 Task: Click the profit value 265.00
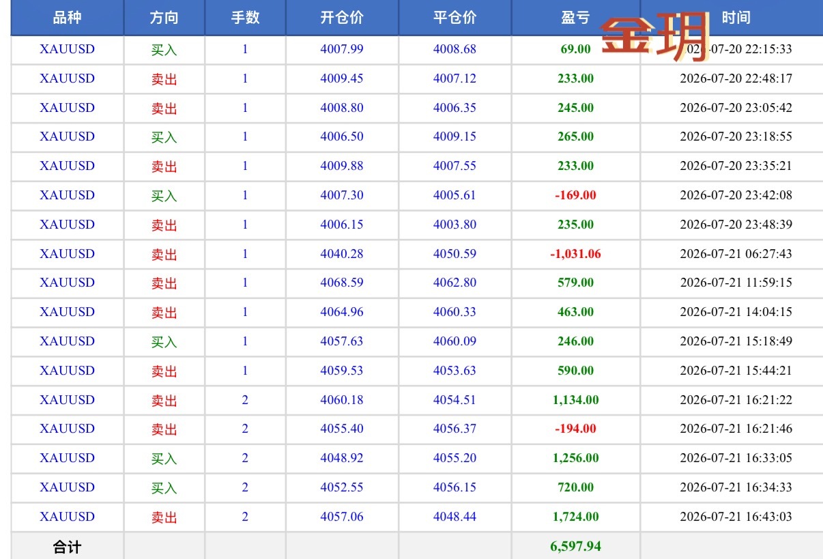[x=575, y=137]
